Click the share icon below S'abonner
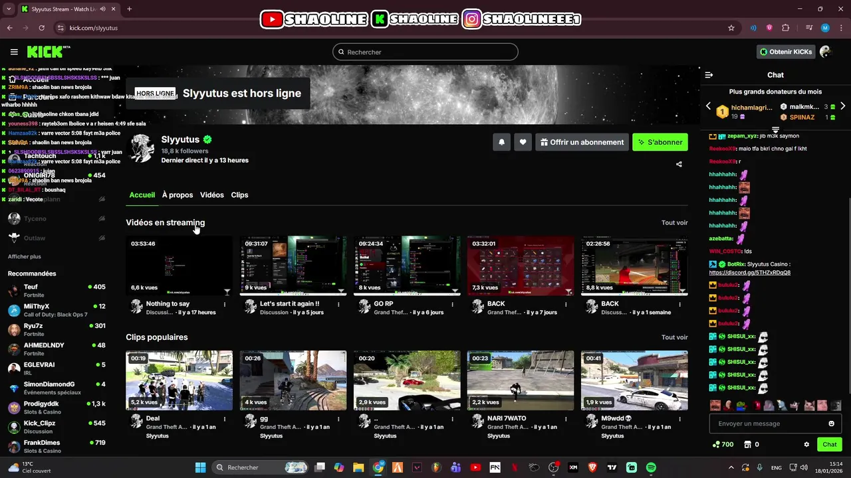 tap(679, 164)
